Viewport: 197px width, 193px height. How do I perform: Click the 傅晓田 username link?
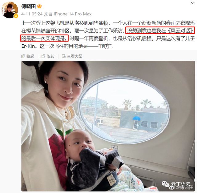29,6
